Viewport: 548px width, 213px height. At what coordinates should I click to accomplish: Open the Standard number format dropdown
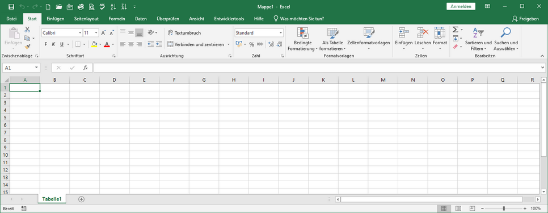coord(281,33)
